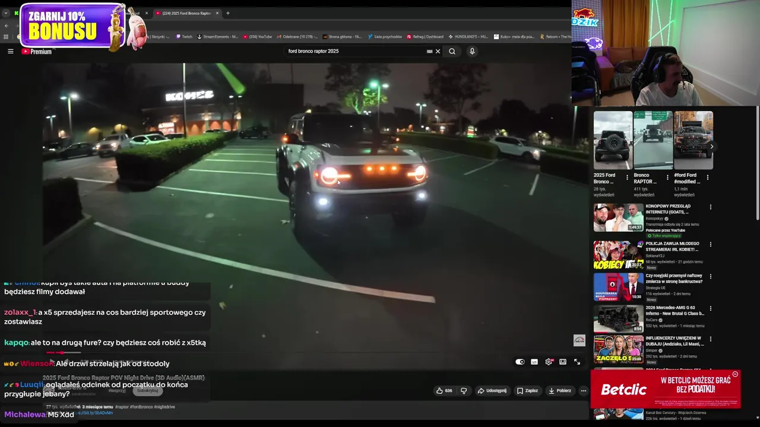The height and width of the screenshot is (427, 760).
Task: Open the browser tab list dropdown arrow
Action: [6, 13]
